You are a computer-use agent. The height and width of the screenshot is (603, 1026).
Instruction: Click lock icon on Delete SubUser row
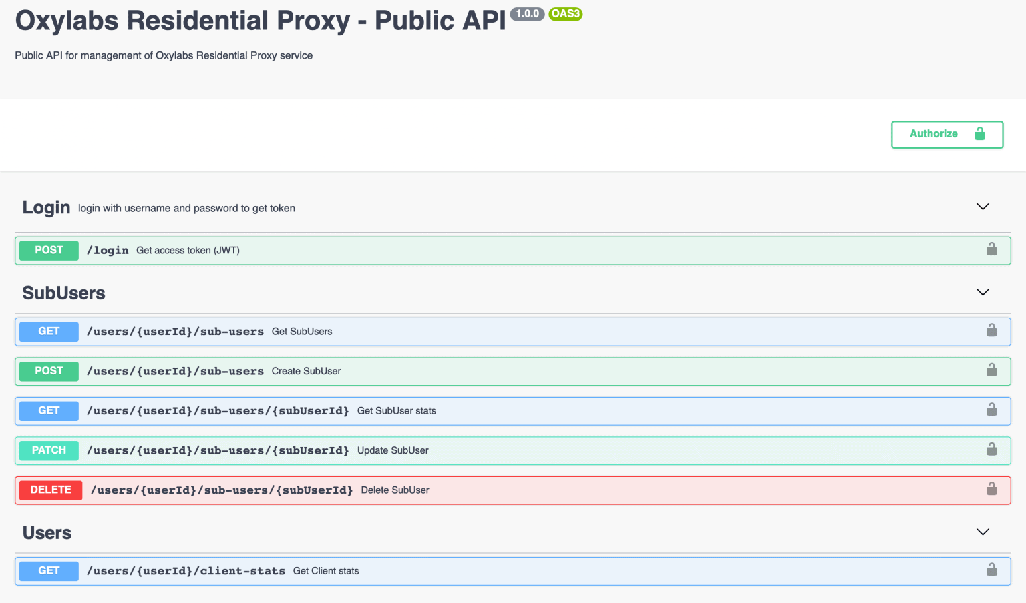[991, 489]
